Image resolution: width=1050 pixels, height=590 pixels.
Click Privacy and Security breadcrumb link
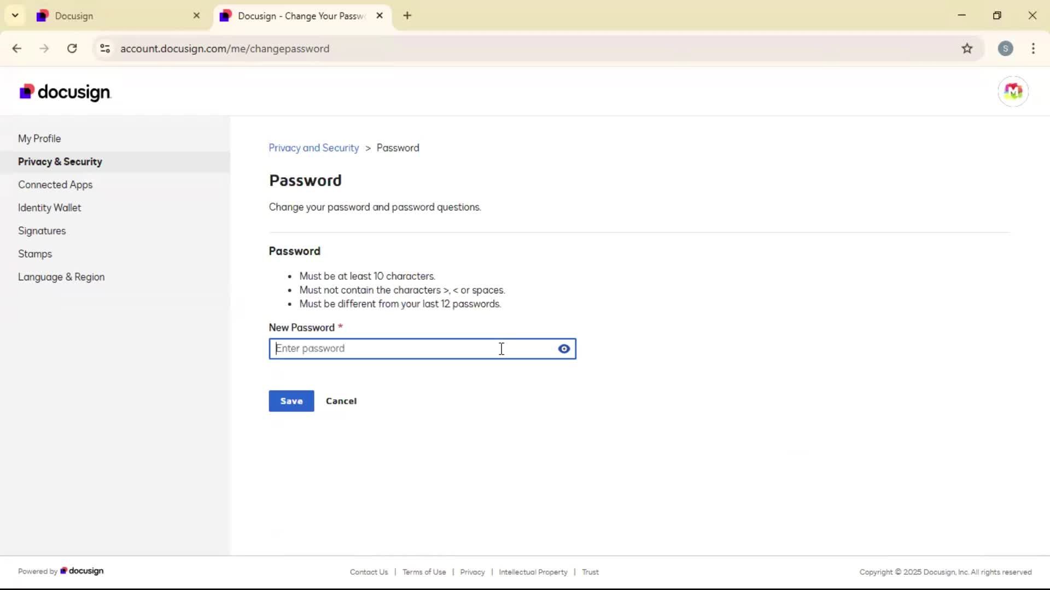(x=313, y=148)
